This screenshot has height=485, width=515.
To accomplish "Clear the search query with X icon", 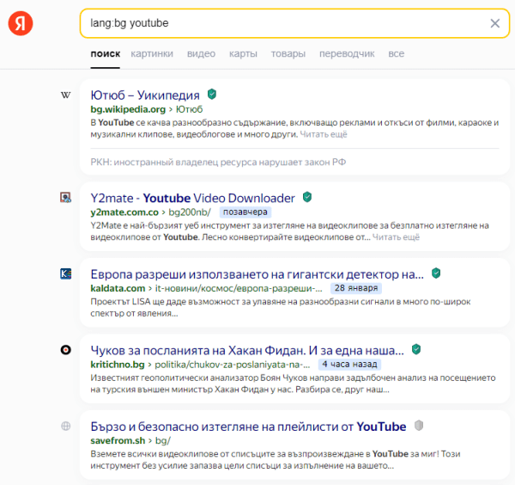I will click(494, 23).
